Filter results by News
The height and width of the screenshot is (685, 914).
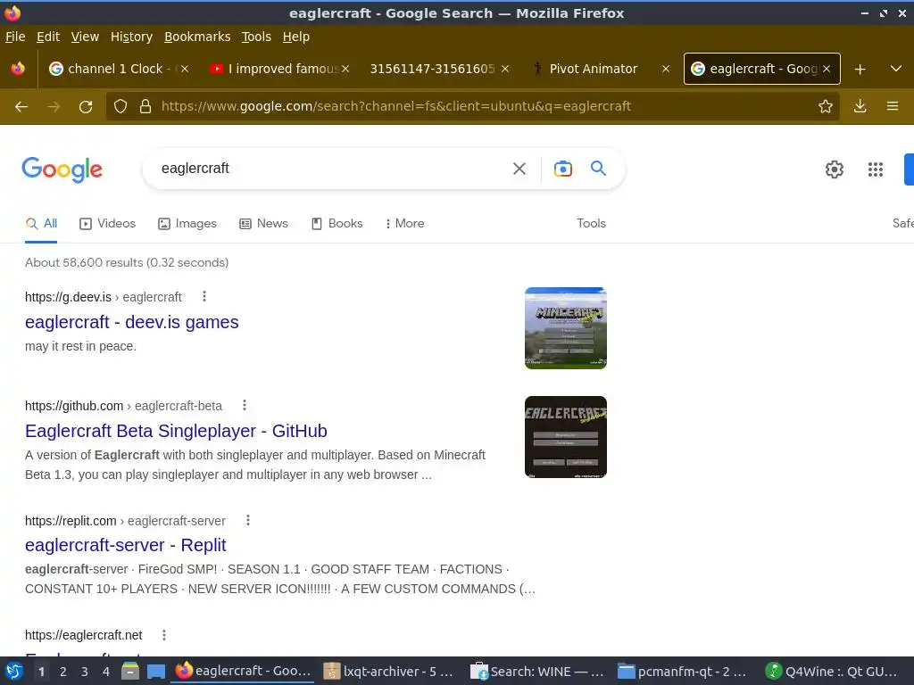click(x=263, y=224)
